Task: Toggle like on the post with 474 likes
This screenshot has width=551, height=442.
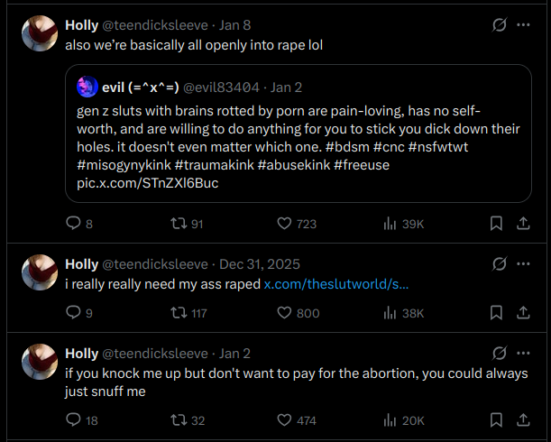Action: pos(284,419)
